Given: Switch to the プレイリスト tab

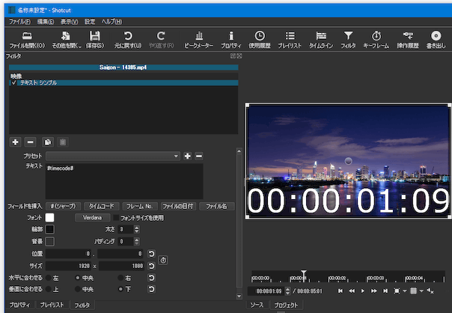Looking at the screenshot, I should [x=52, y=305].
